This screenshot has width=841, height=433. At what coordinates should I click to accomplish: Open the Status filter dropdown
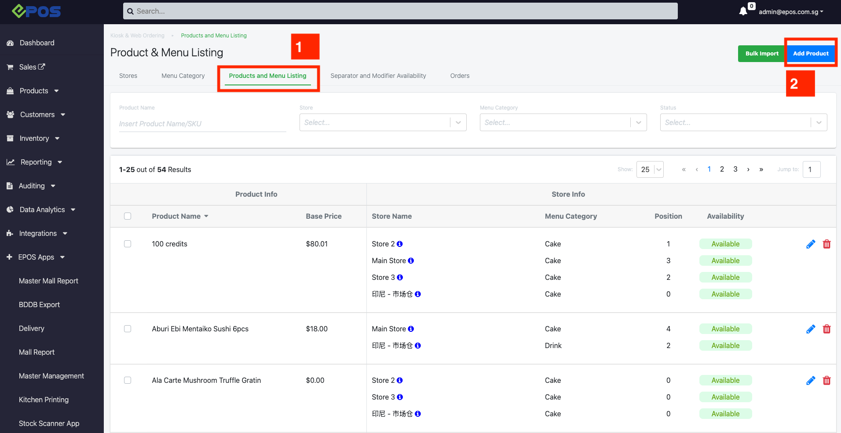(743, 122)
